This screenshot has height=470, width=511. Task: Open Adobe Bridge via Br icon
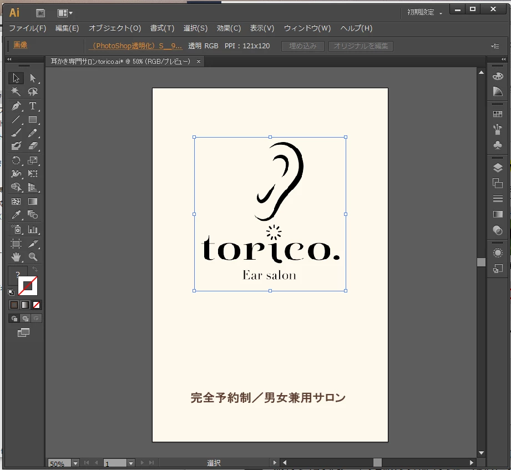[41, 13]
